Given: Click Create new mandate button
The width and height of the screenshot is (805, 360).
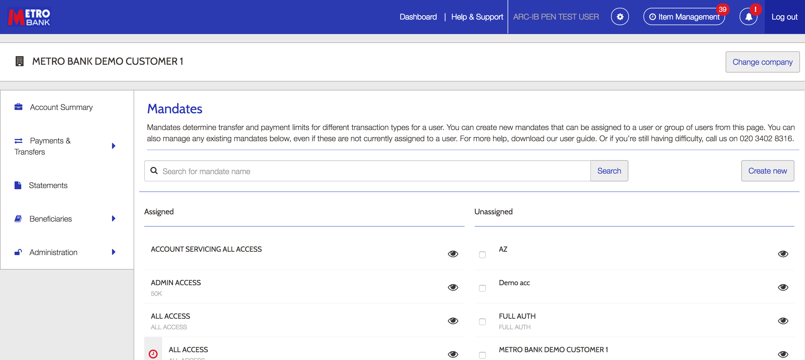Looking at the screenshot, I should click(768, 171).
